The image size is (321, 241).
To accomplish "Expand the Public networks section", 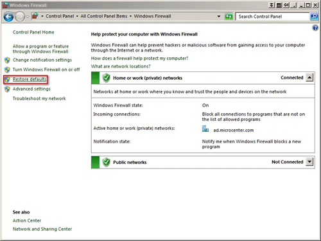I will pyautogui.click(x=309, y=161).
